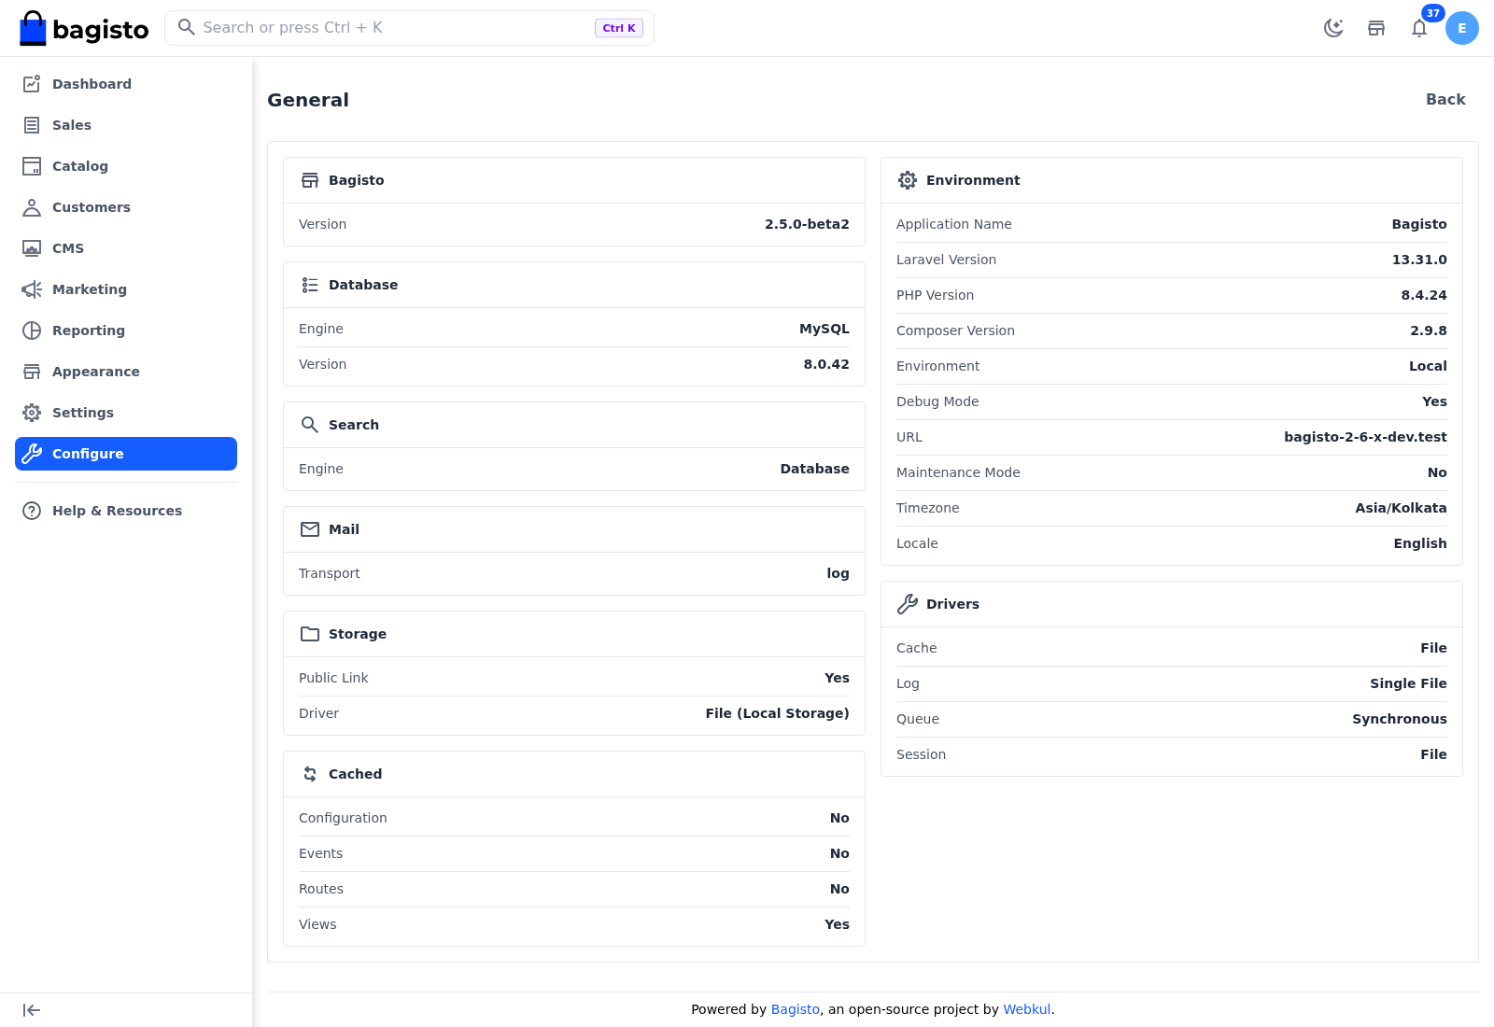Open the Appearance menu item
This screenshot has height=1027, width=1494.
126,372
